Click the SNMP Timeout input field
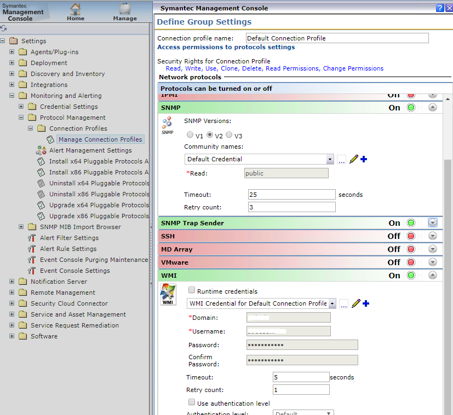 (291, 195)
